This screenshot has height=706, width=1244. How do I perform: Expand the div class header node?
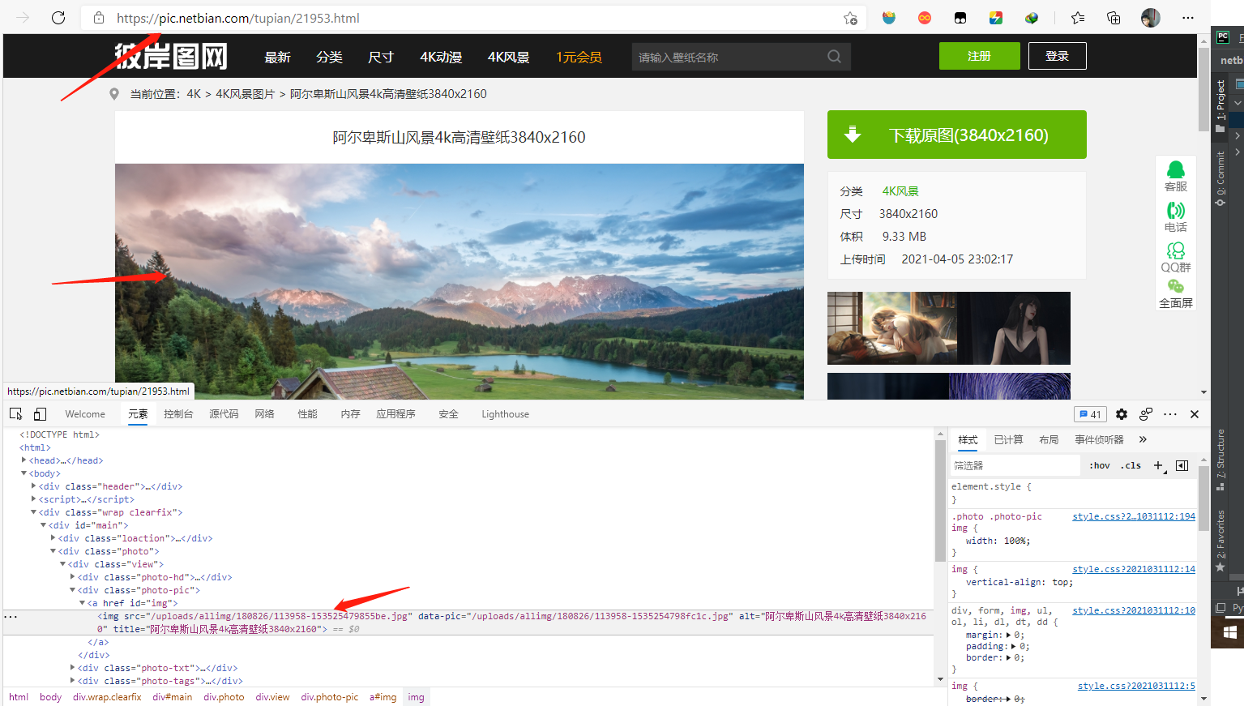pos(33,486)
